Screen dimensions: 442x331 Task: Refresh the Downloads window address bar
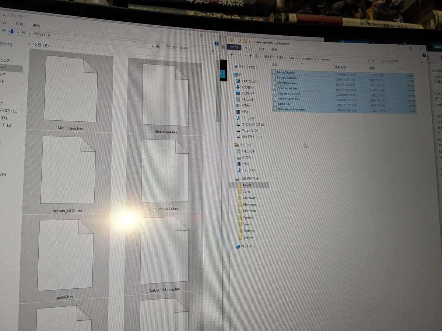point(158,47)
